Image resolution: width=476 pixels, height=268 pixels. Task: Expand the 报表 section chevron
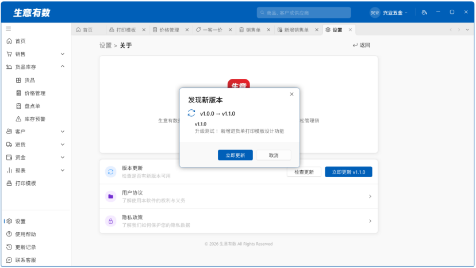(x=63, y=170)
